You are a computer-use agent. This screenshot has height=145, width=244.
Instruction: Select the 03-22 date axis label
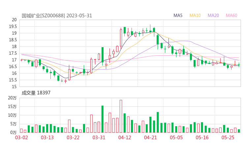point(73,137)
